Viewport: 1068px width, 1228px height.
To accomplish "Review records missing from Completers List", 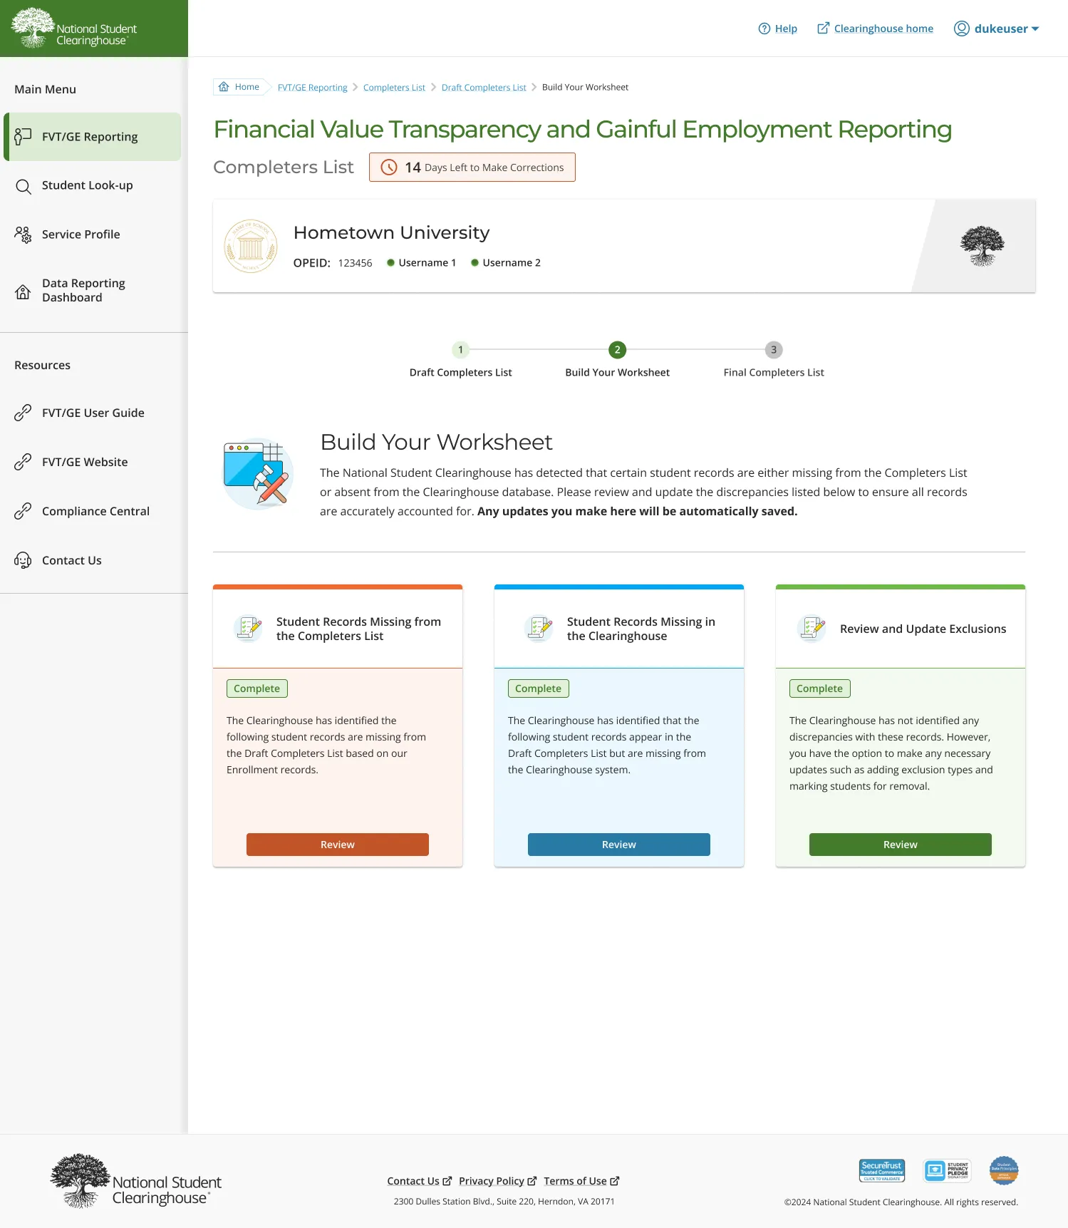I will (338, 845).
